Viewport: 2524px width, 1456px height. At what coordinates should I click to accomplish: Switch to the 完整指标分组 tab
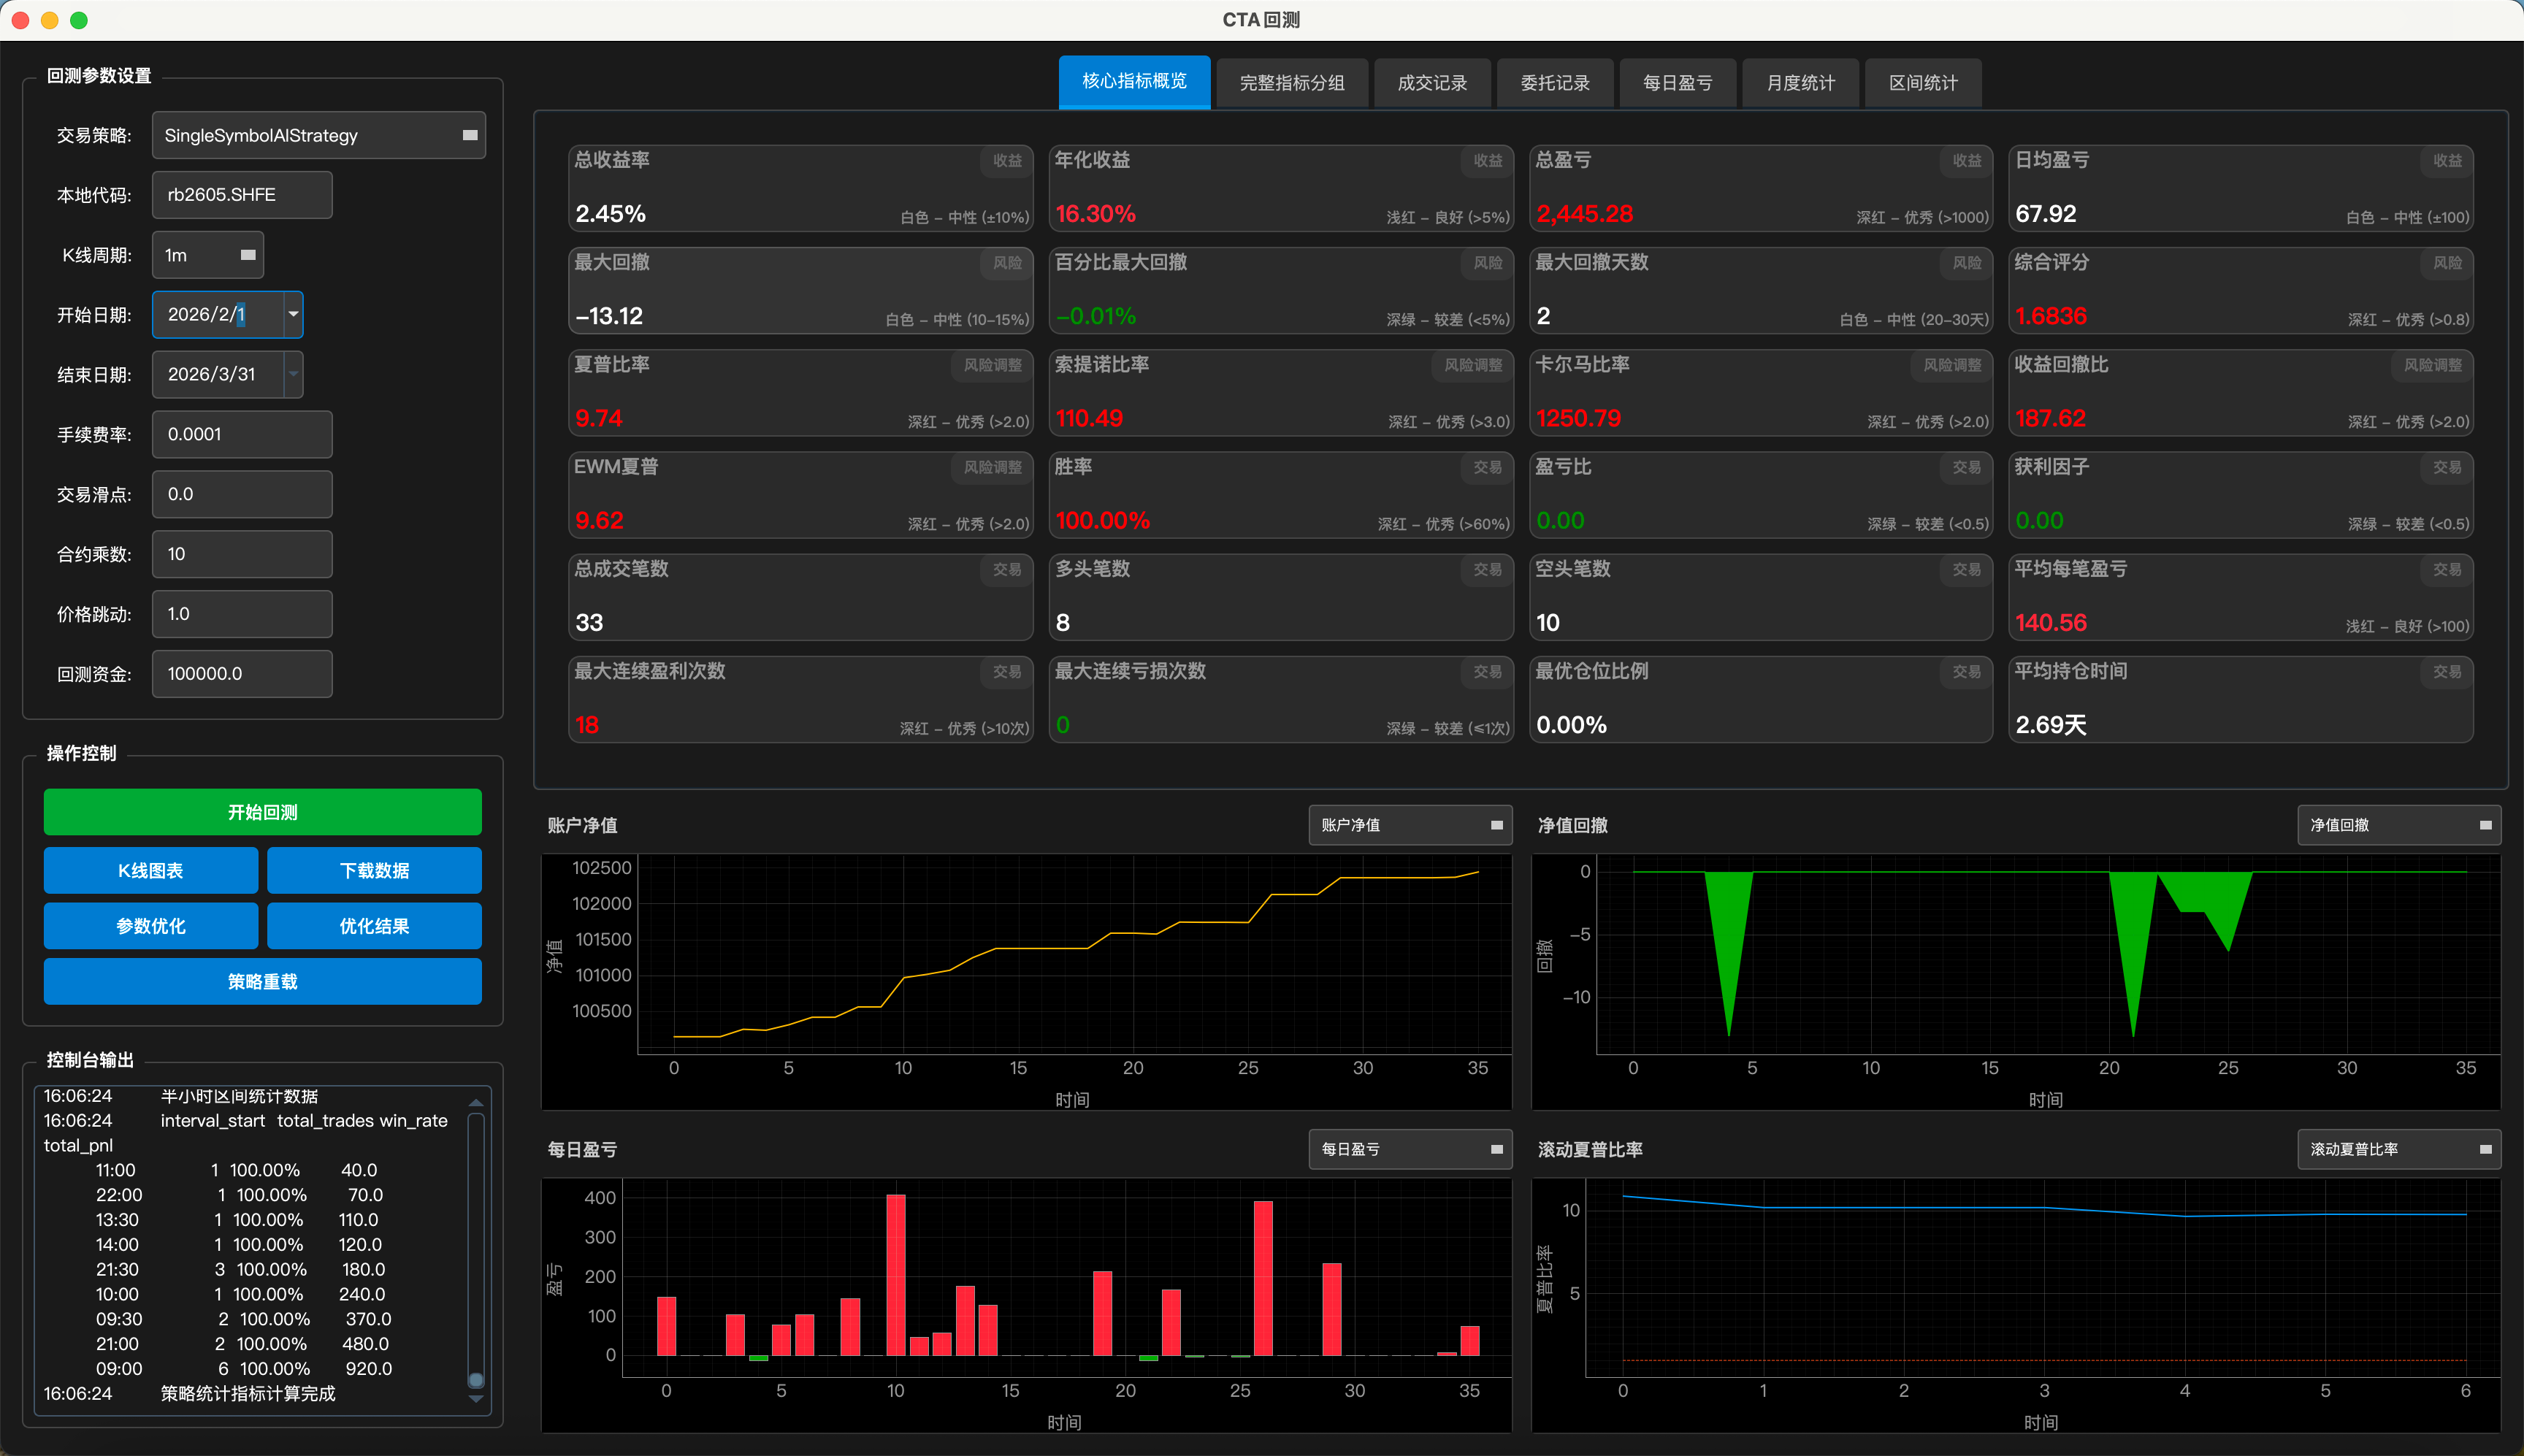[1291, 83]
